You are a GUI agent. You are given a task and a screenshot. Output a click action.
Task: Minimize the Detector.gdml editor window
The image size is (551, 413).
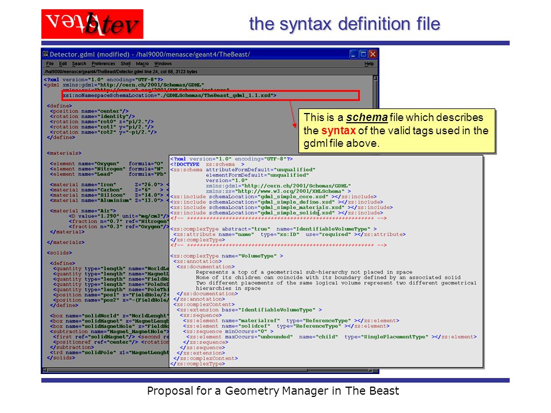point(354,54)
